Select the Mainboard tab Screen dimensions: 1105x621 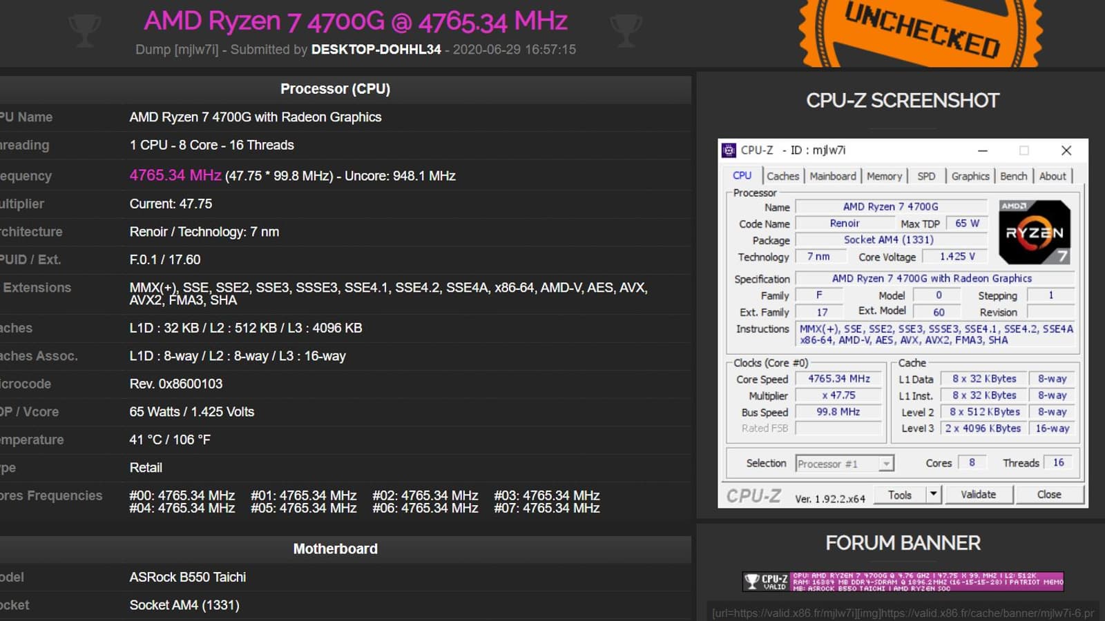coord(833,176)
